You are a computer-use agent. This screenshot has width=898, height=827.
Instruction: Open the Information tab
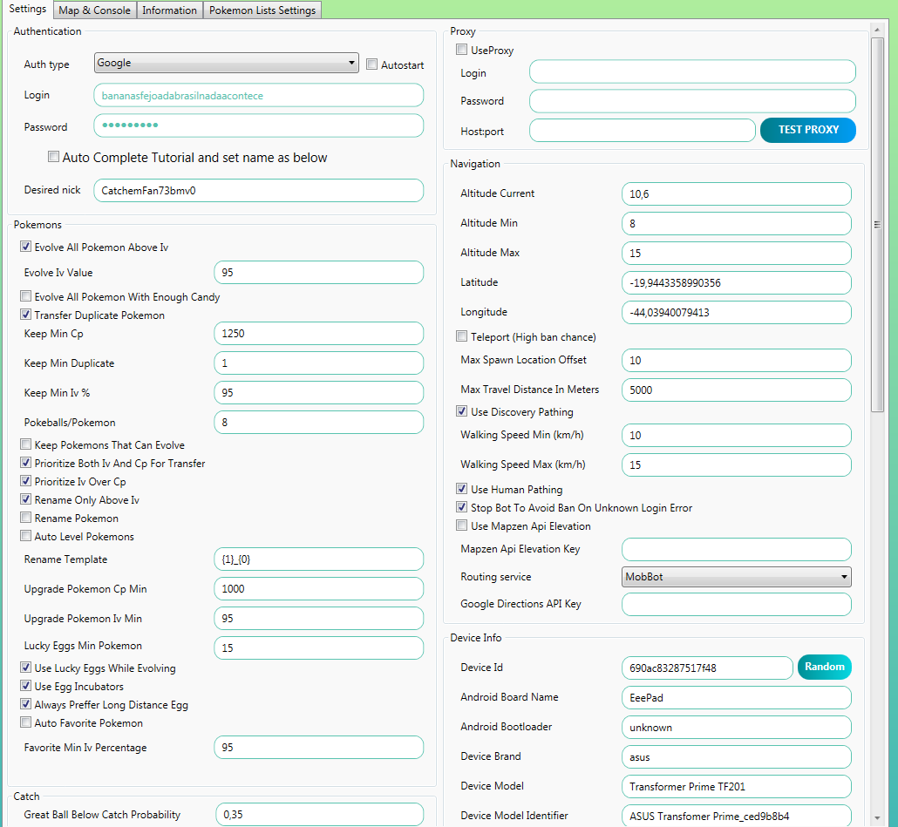[169, 10]
